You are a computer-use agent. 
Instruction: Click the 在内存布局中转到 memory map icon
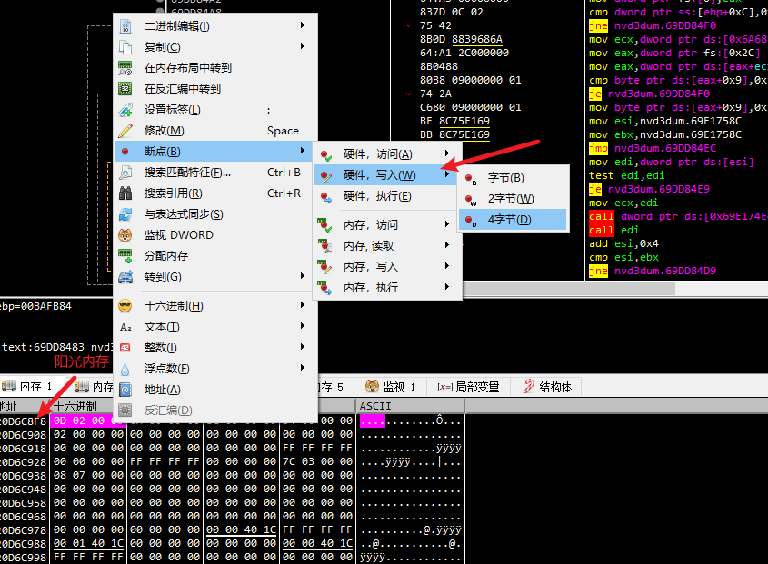(x=125, y=68)
